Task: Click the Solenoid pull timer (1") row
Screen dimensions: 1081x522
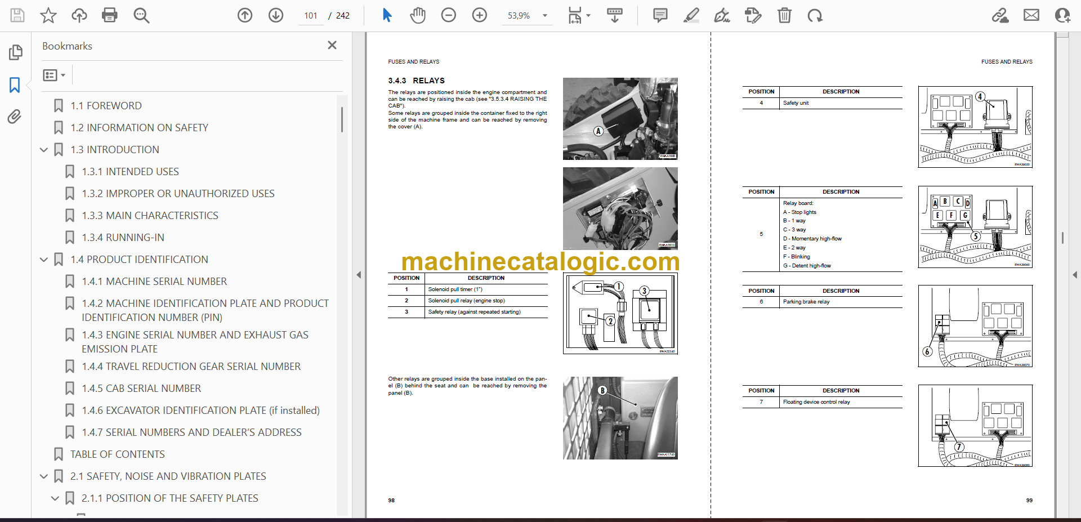Action: tap(467, 289)
